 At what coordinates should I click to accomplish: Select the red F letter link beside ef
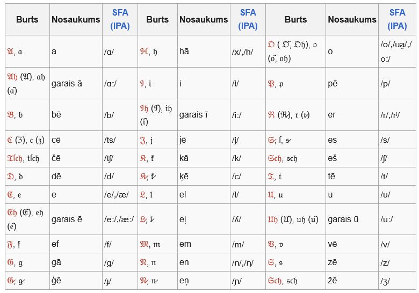pyautogui.click(x=10, y=244)
